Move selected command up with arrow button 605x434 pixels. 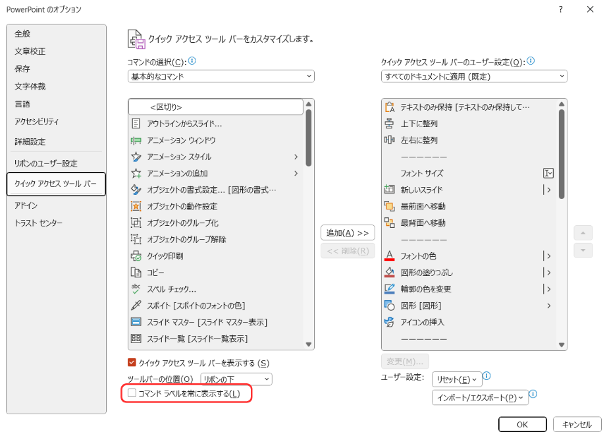(x=583, y=233)
